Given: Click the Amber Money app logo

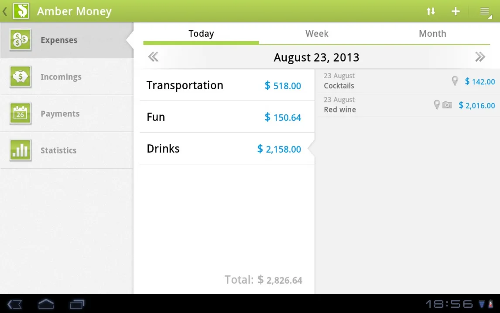Looking at the screenshot, I should point(21,11).
